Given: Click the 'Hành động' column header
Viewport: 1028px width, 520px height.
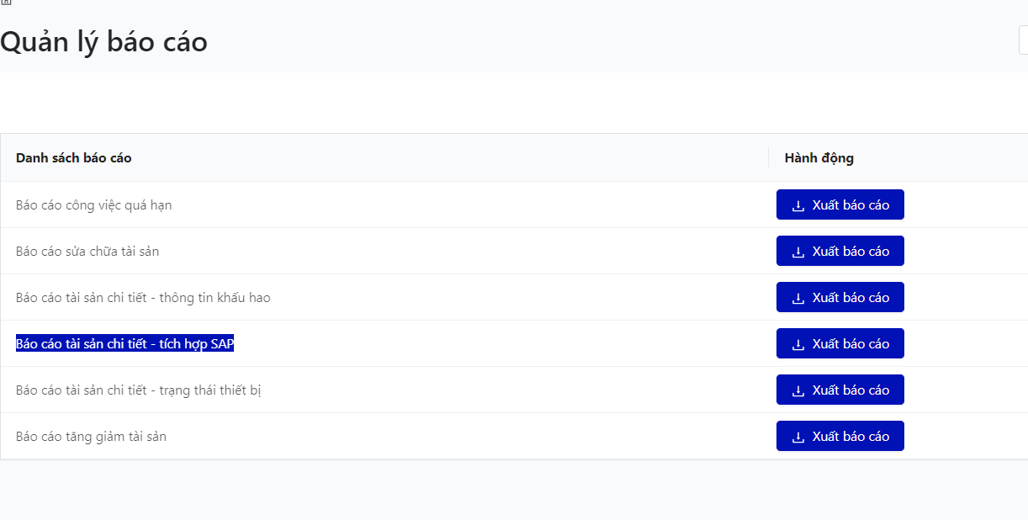Looking at the screenshot, I should (x=819, y=158).
